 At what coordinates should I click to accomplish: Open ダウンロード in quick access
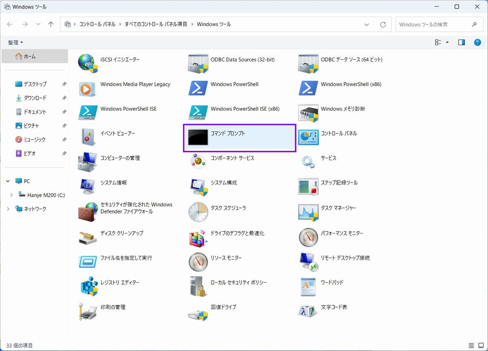pos(35,98)
